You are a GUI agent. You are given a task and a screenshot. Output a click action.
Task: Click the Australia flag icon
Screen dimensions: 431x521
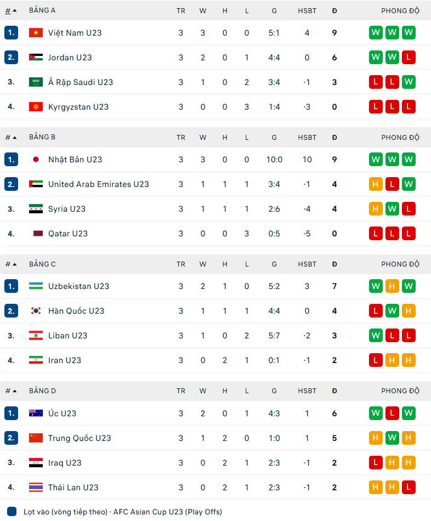[x=36, y=414]
